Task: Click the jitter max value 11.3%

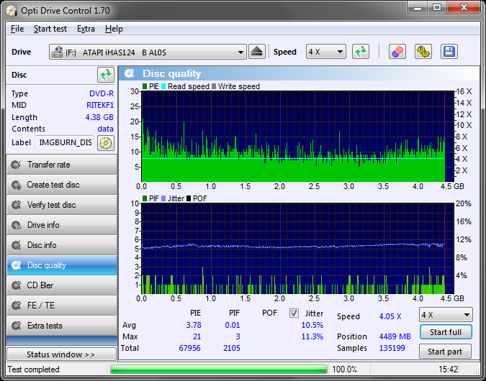Action: point(312,336)
